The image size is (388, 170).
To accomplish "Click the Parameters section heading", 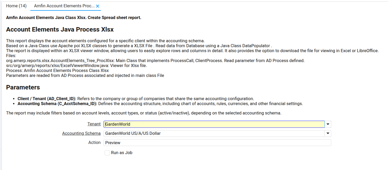I will tap(23, 87).
